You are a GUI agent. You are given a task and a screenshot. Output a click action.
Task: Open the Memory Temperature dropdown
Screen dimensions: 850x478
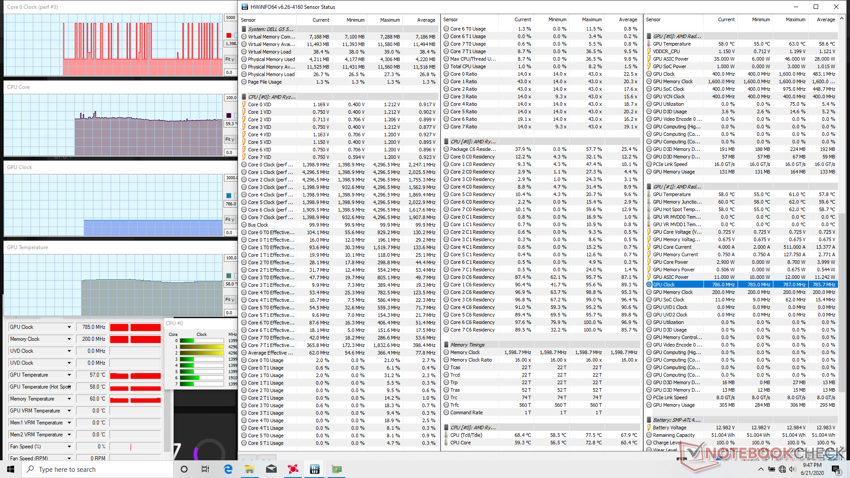(x=69, y=399)
